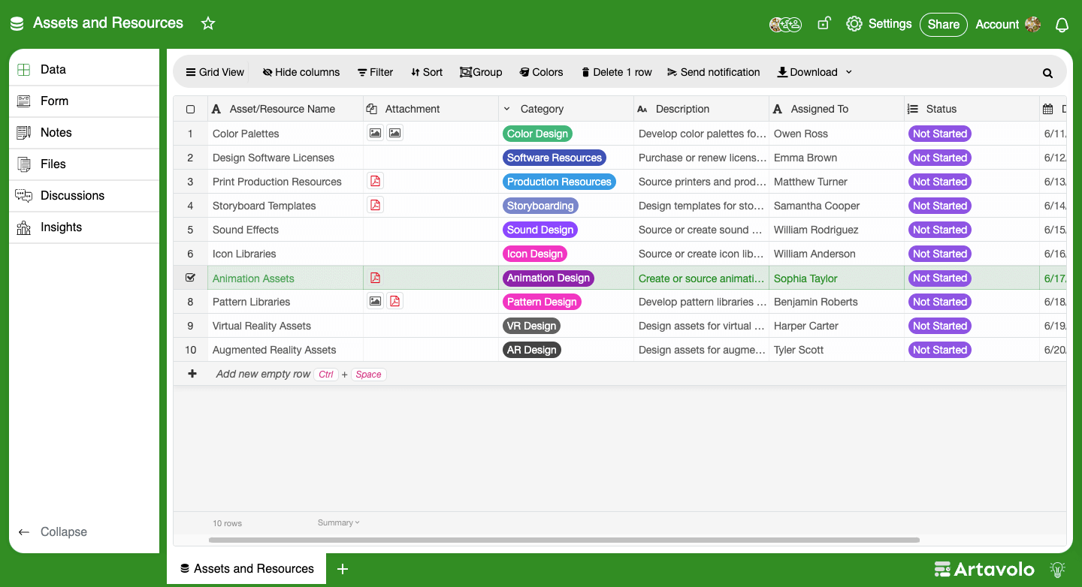Click Hide columns
The image size is (1082, 587).
301,72
